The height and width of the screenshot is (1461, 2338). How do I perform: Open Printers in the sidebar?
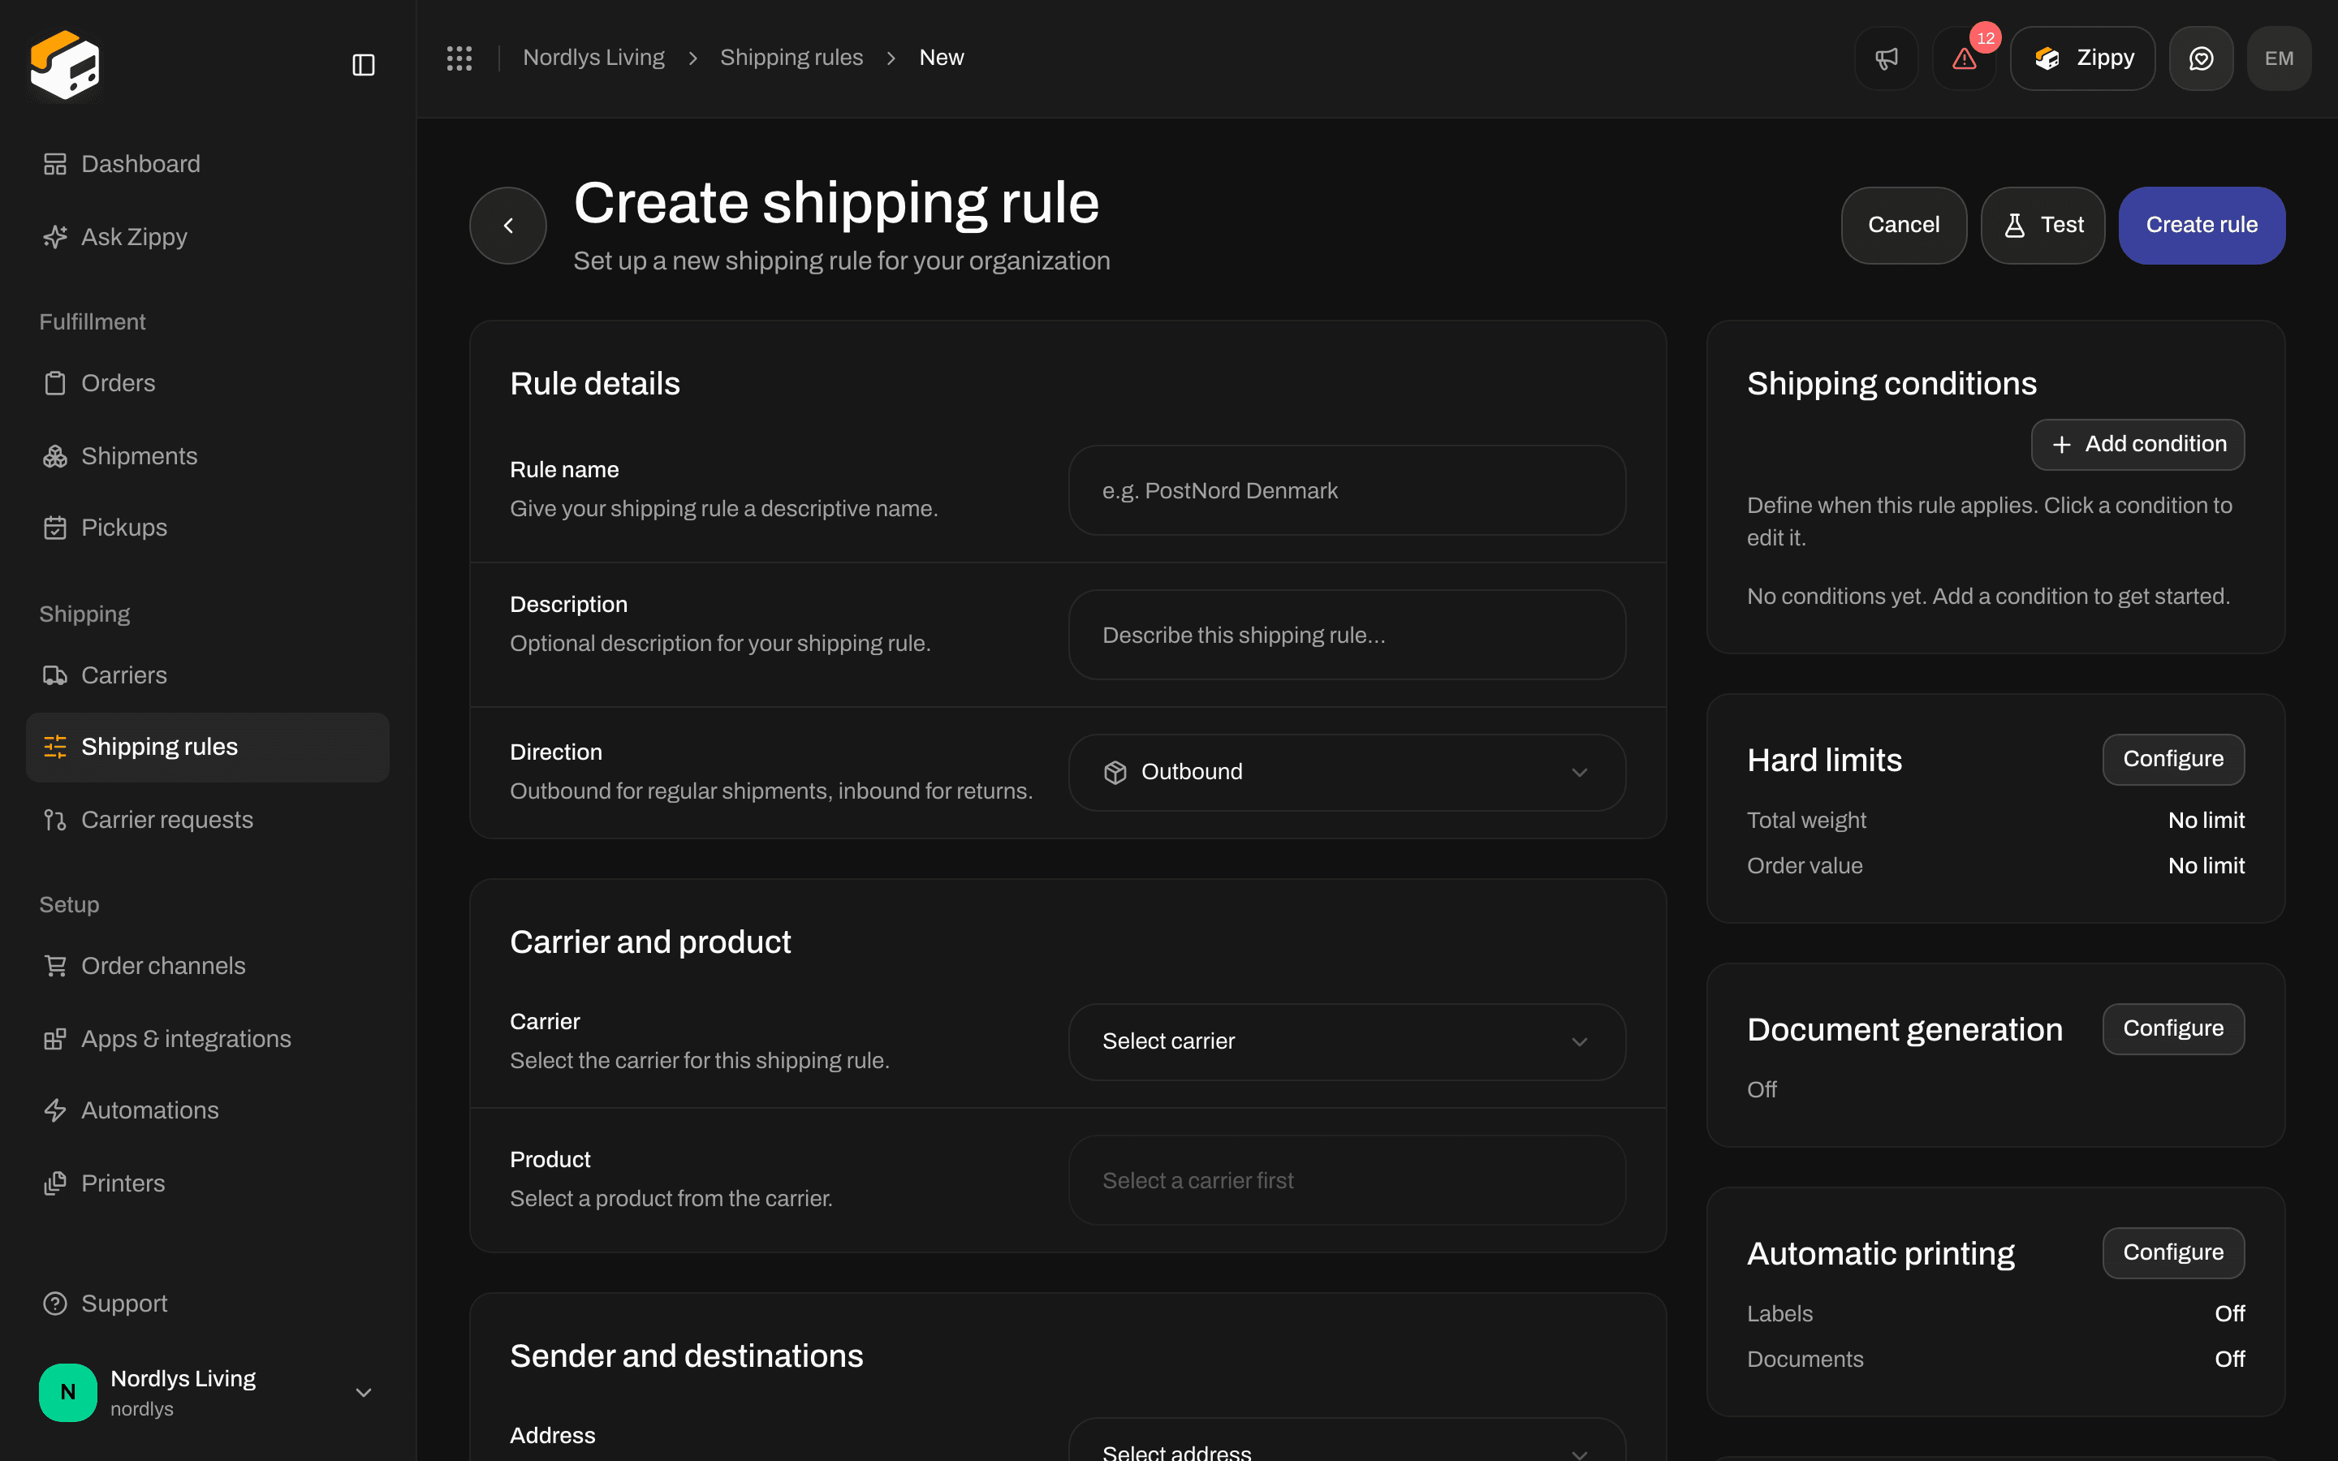pyautogui.click(x=208, y=1183)
